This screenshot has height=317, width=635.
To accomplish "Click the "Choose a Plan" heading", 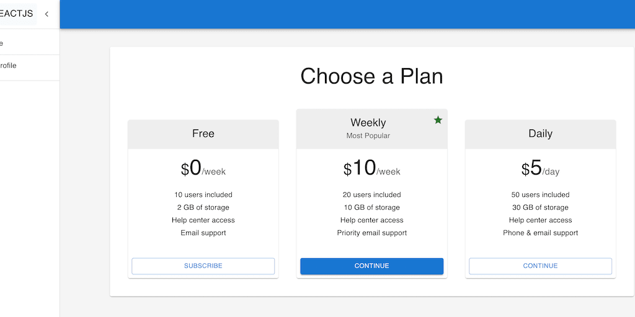I will tap(371, 76).
